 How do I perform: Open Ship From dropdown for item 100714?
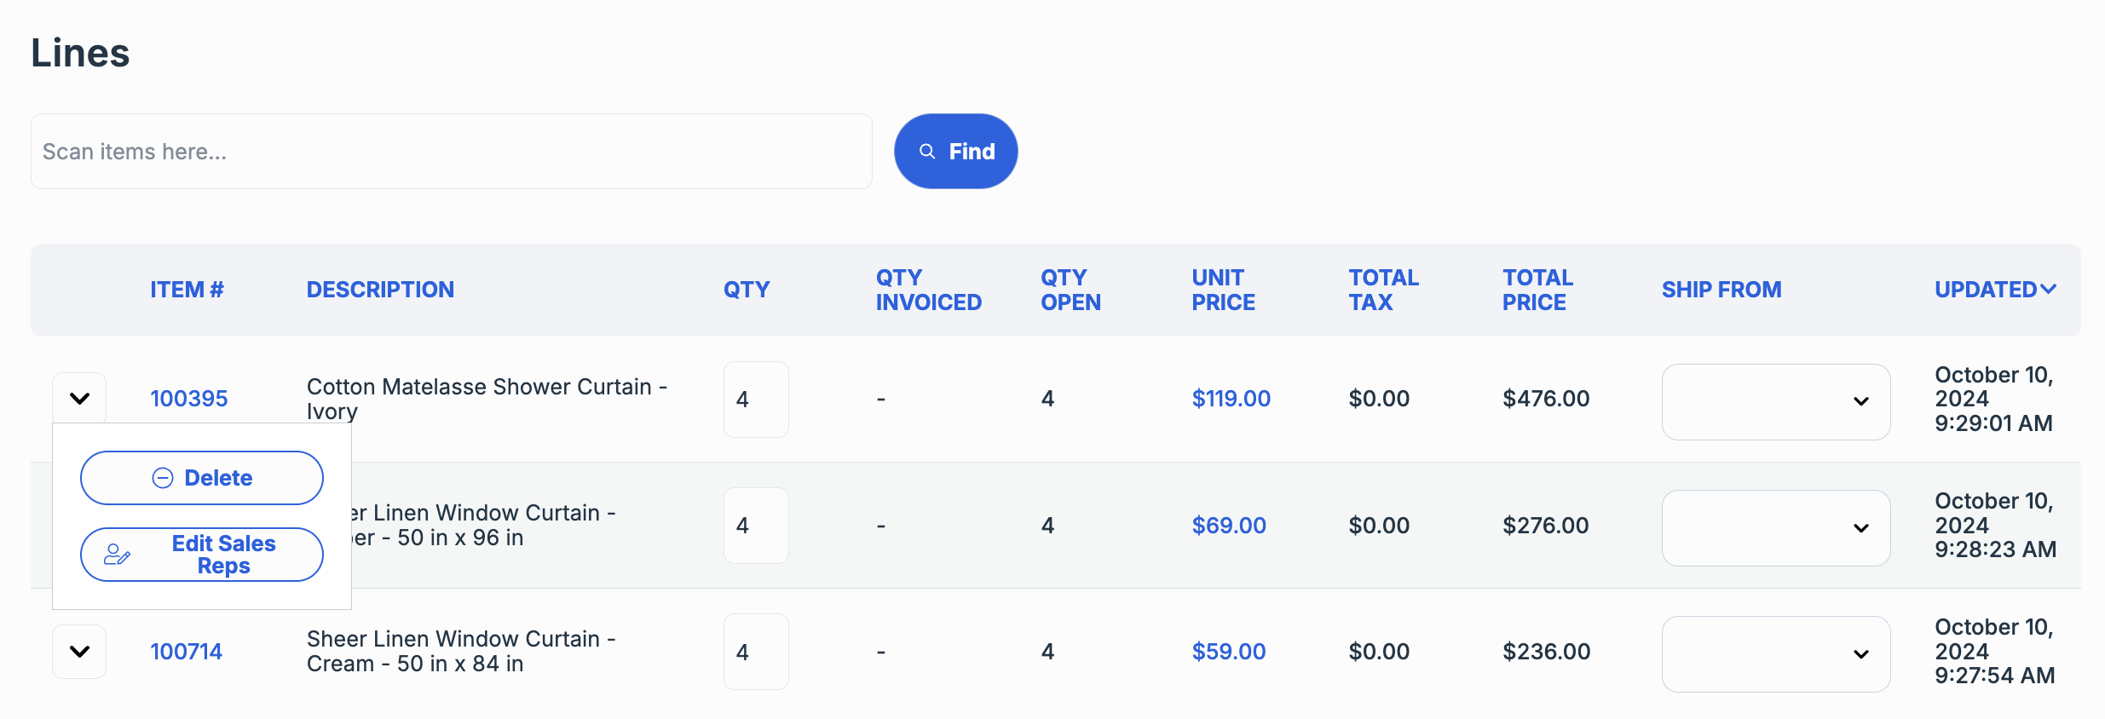point(1775,654)
